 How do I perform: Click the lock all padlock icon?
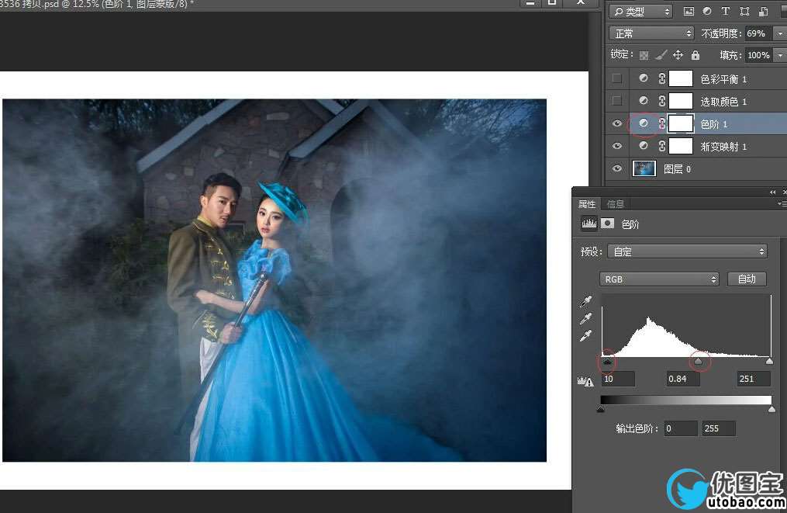coord(696,55)
